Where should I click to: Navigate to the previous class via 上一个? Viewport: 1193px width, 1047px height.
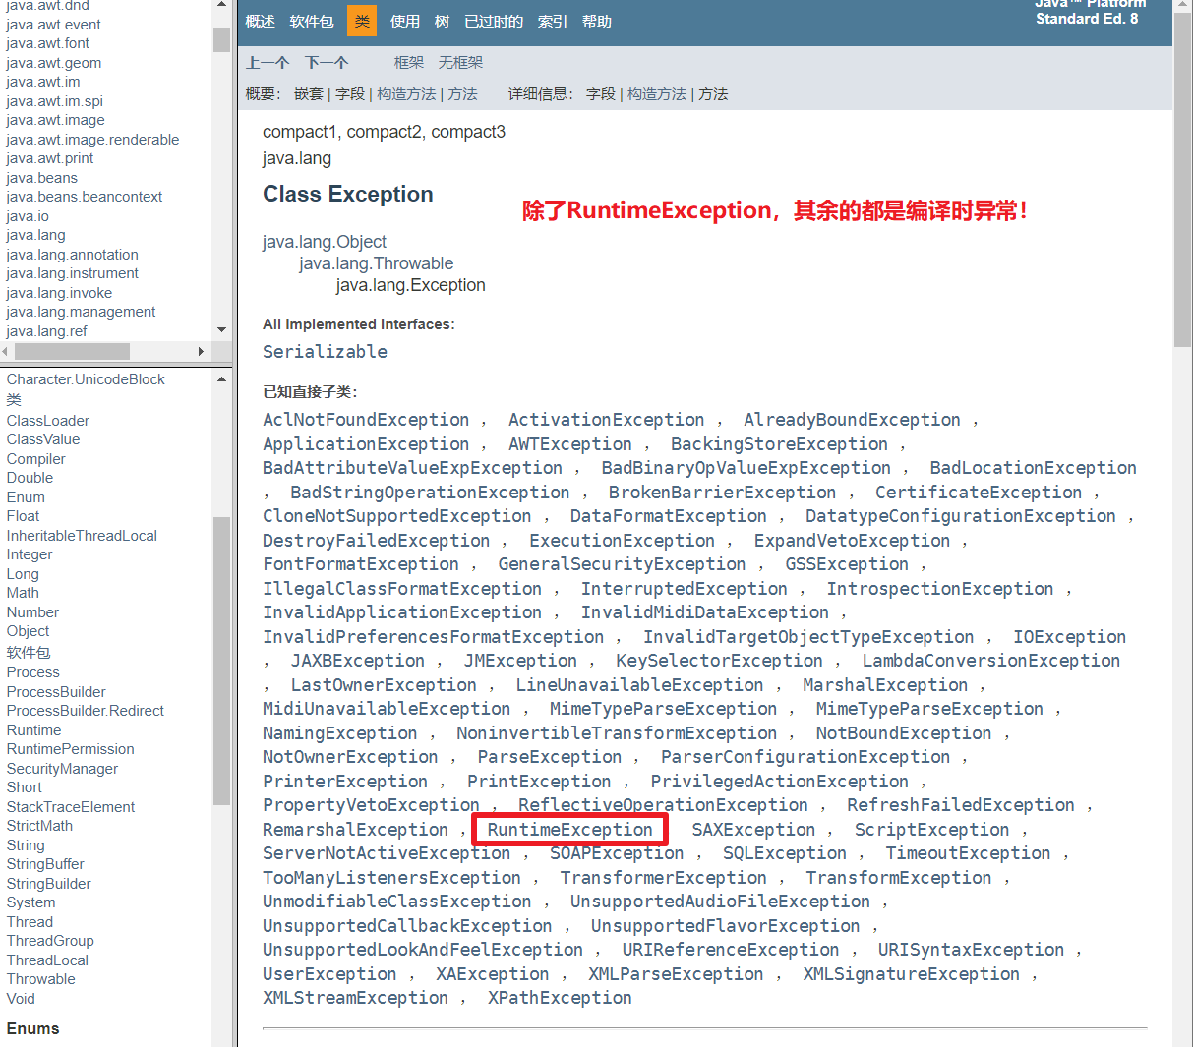[x=268, y=62]
